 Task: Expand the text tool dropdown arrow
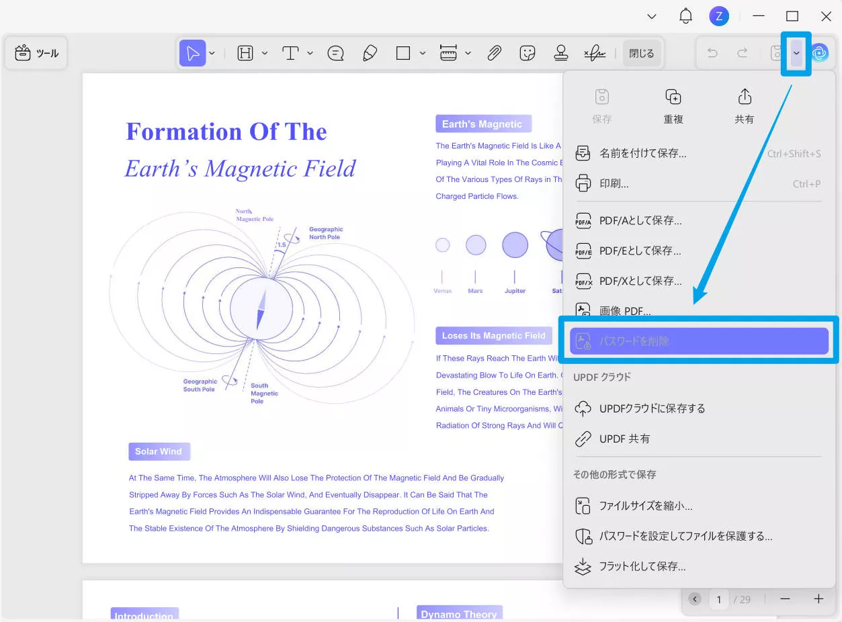[x=310, y=53]
